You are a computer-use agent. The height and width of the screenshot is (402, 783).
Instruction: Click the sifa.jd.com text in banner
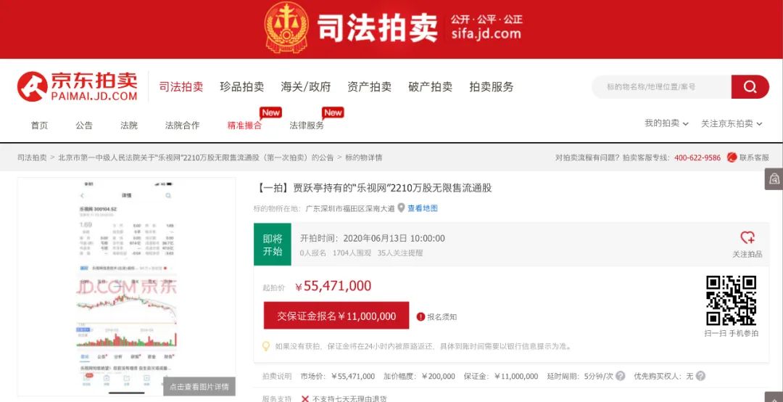point(486,34)
